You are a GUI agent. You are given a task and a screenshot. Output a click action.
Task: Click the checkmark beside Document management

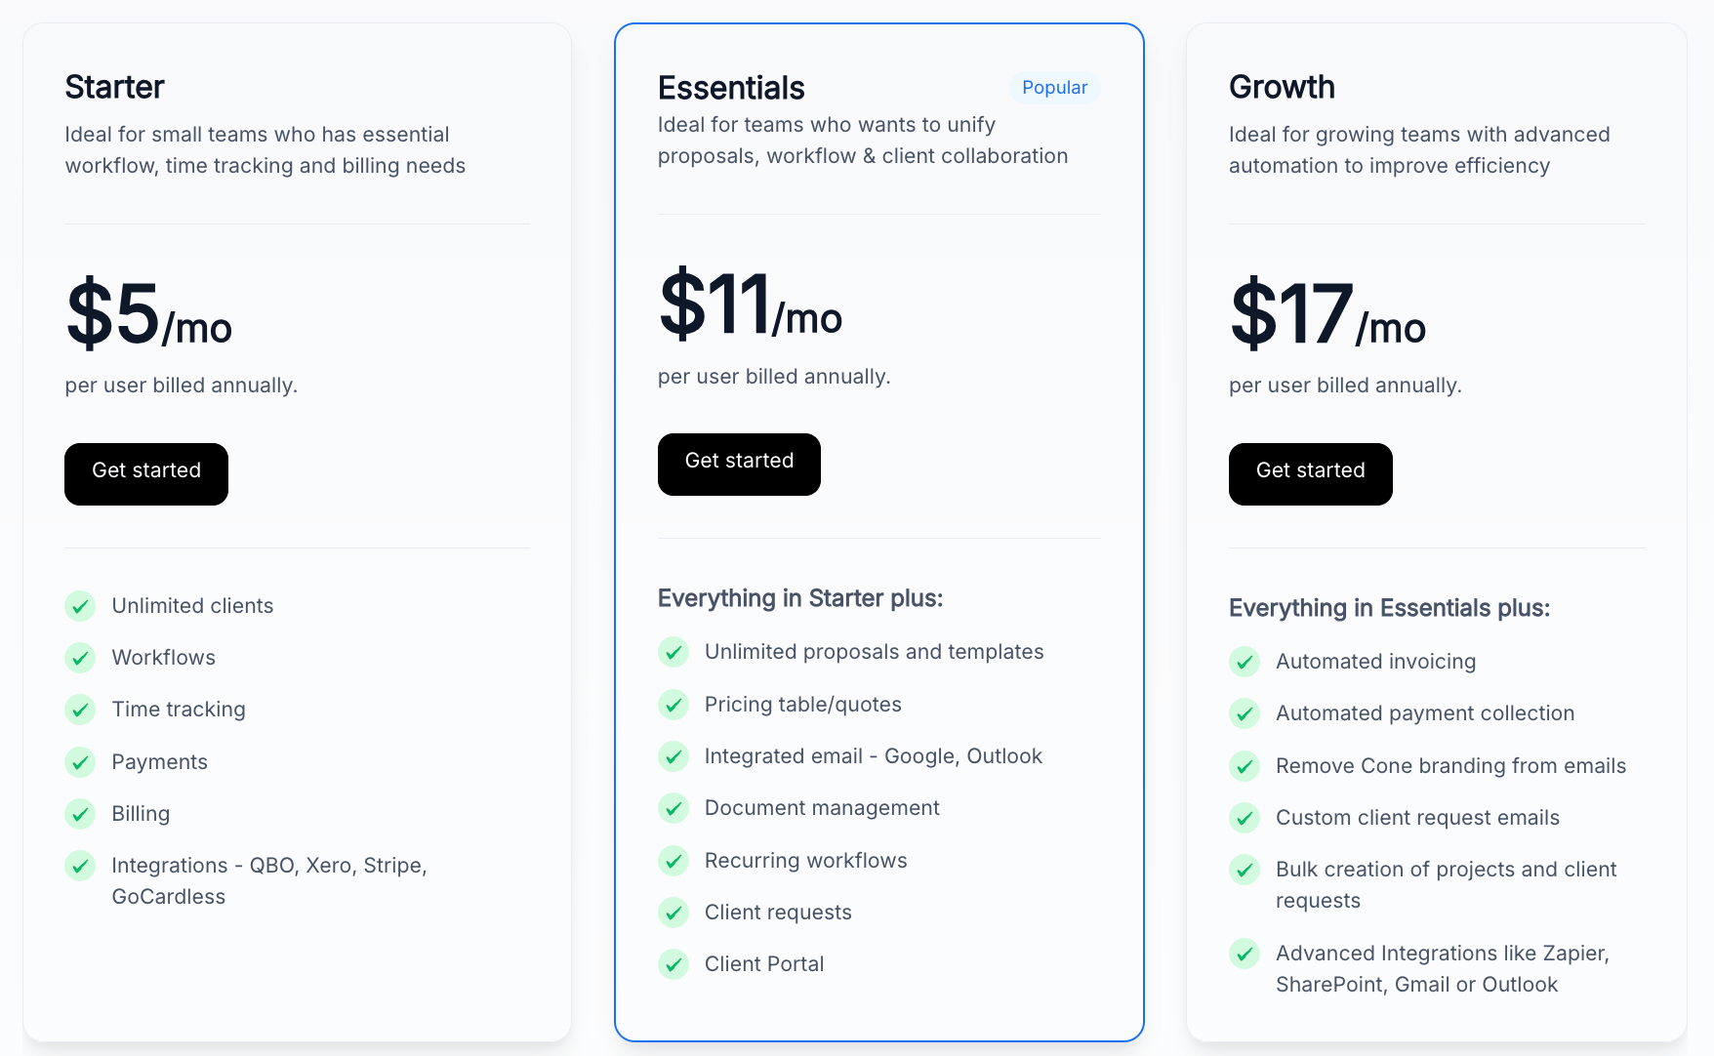pos(673,808)
